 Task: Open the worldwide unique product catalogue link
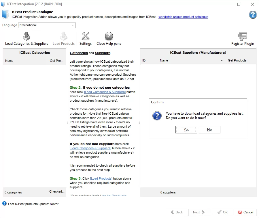[x=183, y=17]
